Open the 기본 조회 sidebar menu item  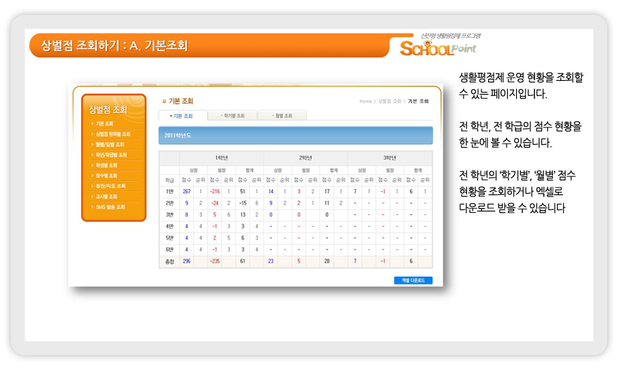[x=104, y=124]
